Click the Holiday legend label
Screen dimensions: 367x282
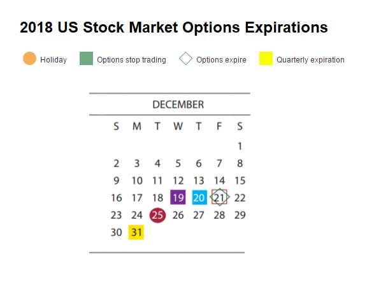pos(54,60)
